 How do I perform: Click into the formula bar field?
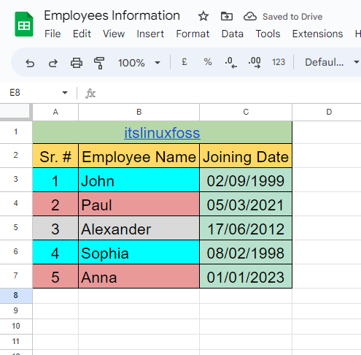tap(228, 93)
